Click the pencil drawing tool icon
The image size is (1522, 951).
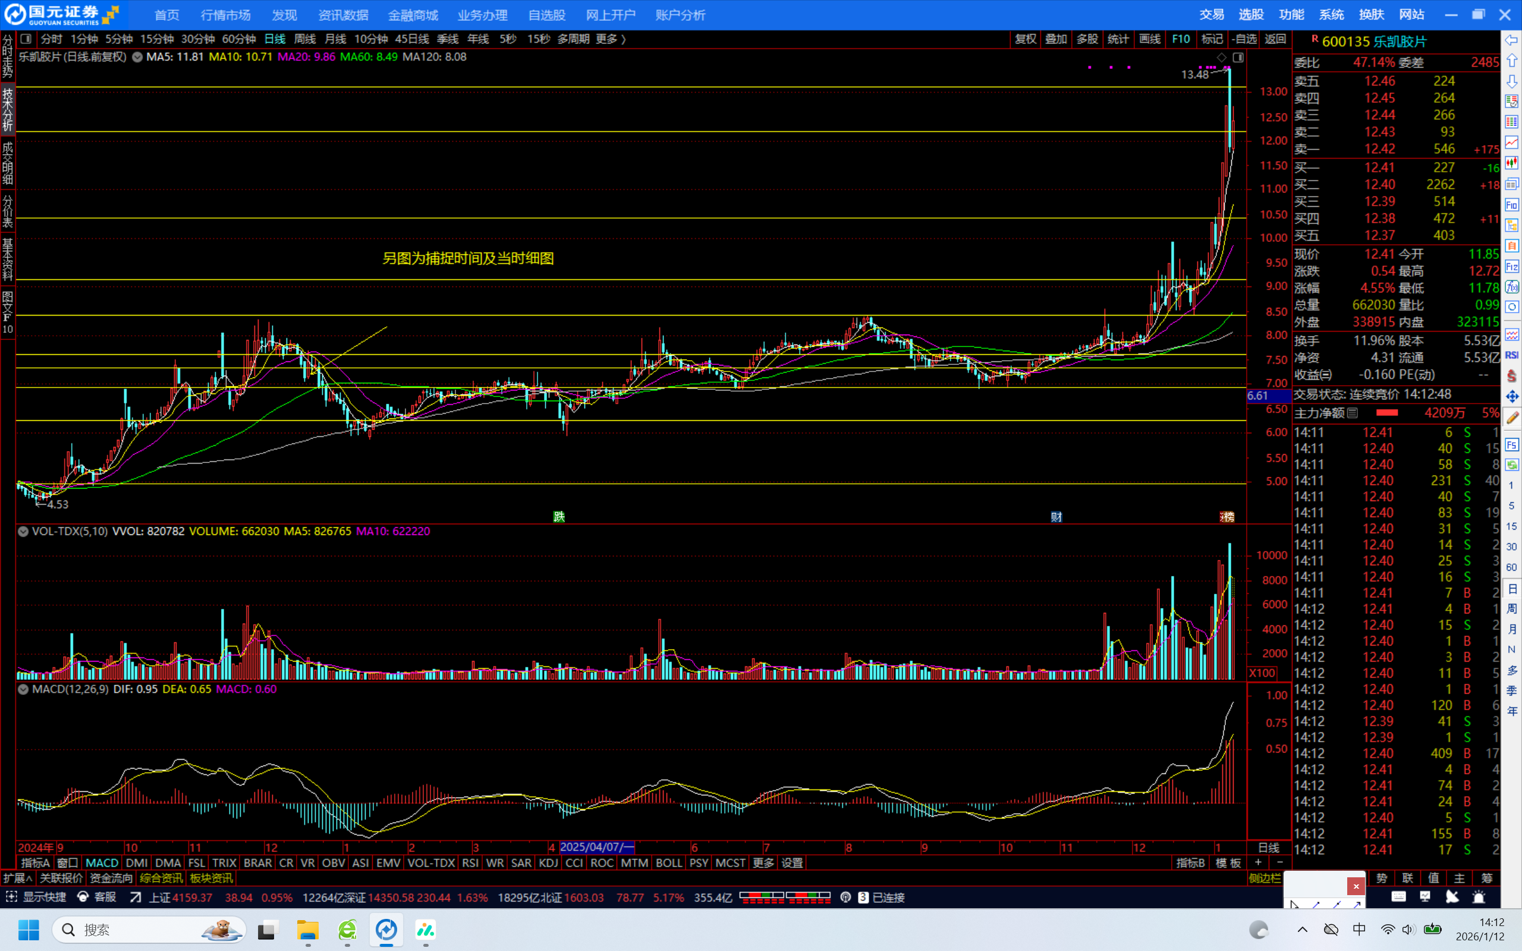1512,418
